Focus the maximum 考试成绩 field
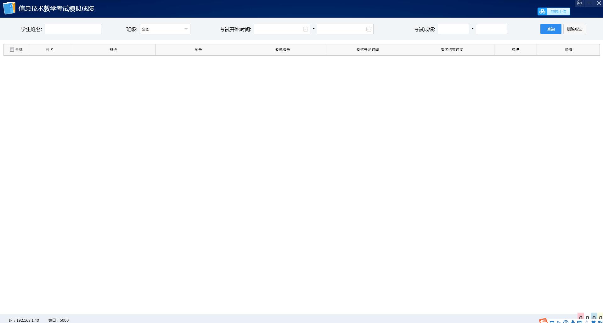 [x=492, y=29]
